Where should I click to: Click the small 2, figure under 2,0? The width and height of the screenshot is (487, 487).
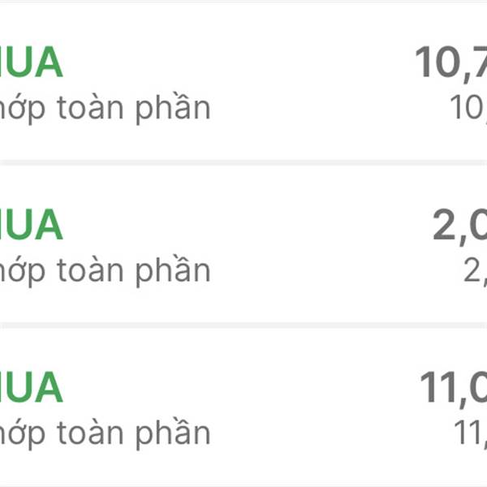(475, 271)
